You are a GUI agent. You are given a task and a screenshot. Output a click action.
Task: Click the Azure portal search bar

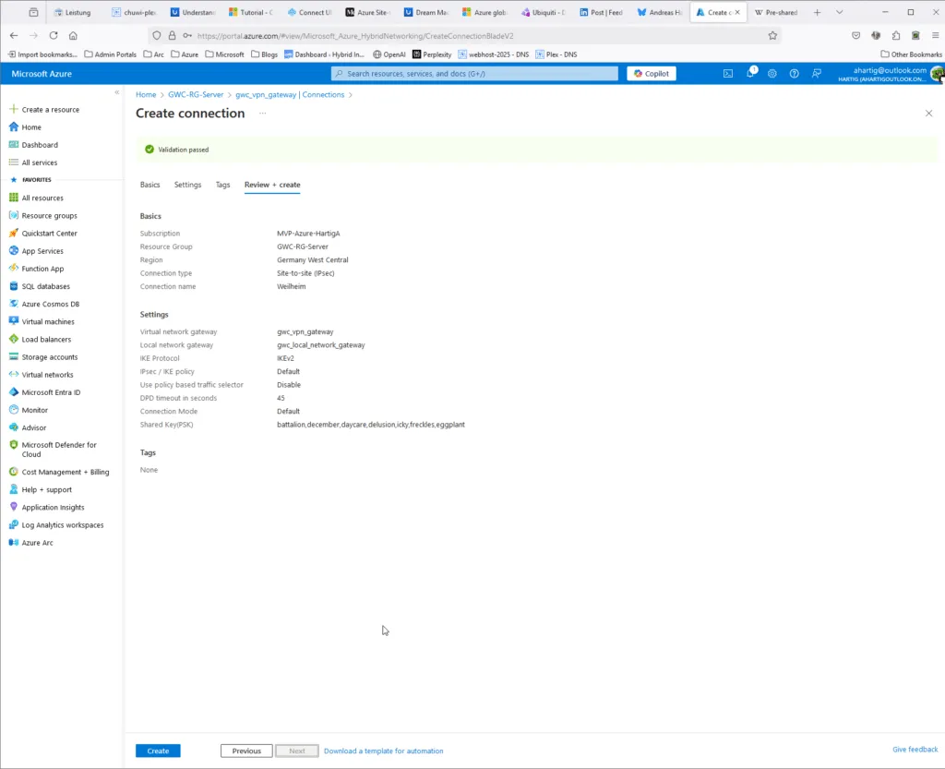(472, 73)
